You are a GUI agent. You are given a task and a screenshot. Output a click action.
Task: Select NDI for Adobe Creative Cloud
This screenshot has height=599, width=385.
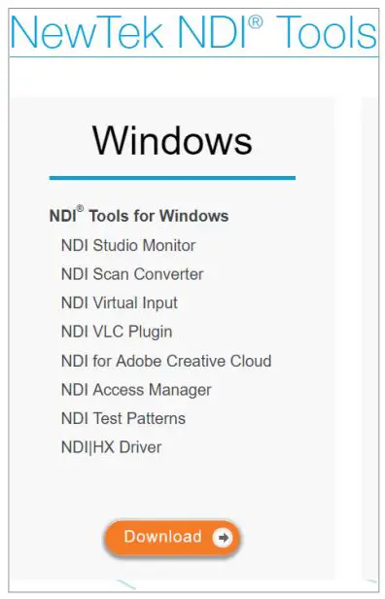coord(166,361)
